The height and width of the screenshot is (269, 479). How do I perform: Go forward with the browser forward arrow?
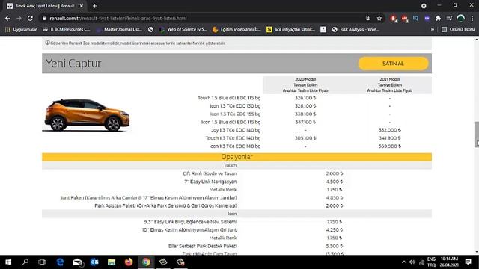pyautogui.click(x=19, y=18)
